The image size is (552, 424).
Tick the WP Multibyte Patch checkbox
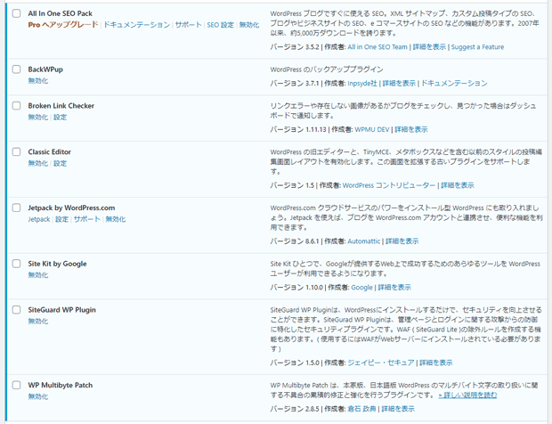coord(17,385)
